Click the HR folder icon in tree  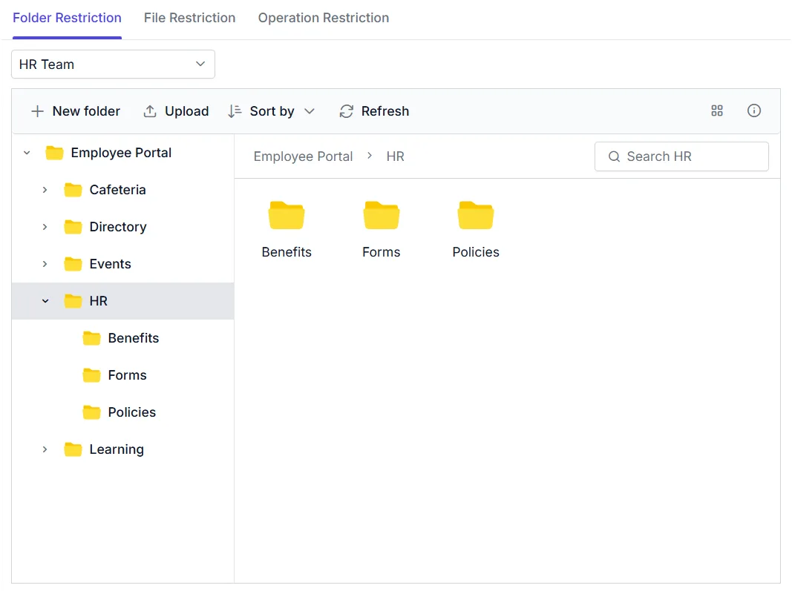73,301
